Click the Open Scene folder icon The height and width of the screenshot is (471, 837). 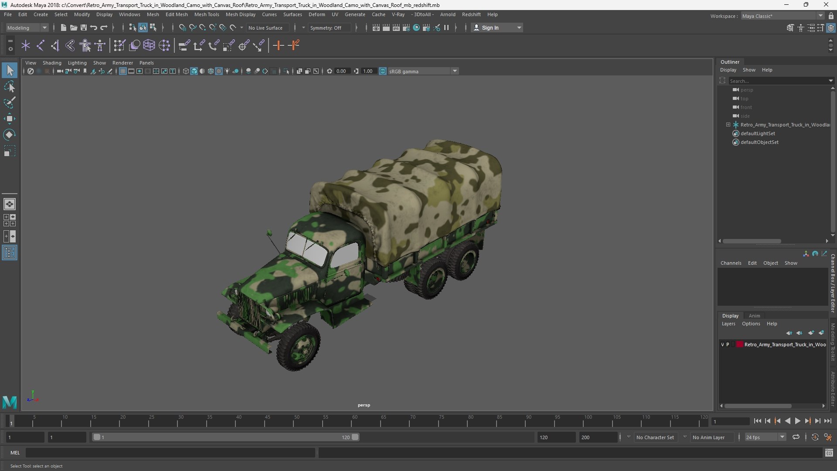(73, 27)
